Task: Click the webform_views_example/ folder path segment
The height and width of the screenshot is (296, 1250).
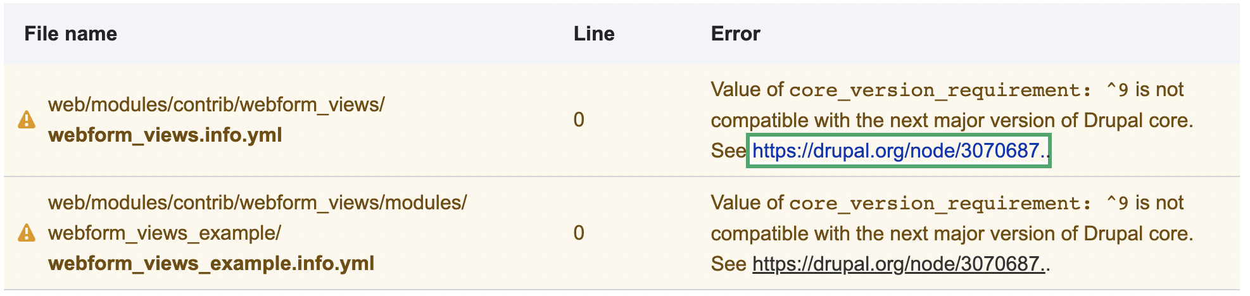Action: (164, 233)
